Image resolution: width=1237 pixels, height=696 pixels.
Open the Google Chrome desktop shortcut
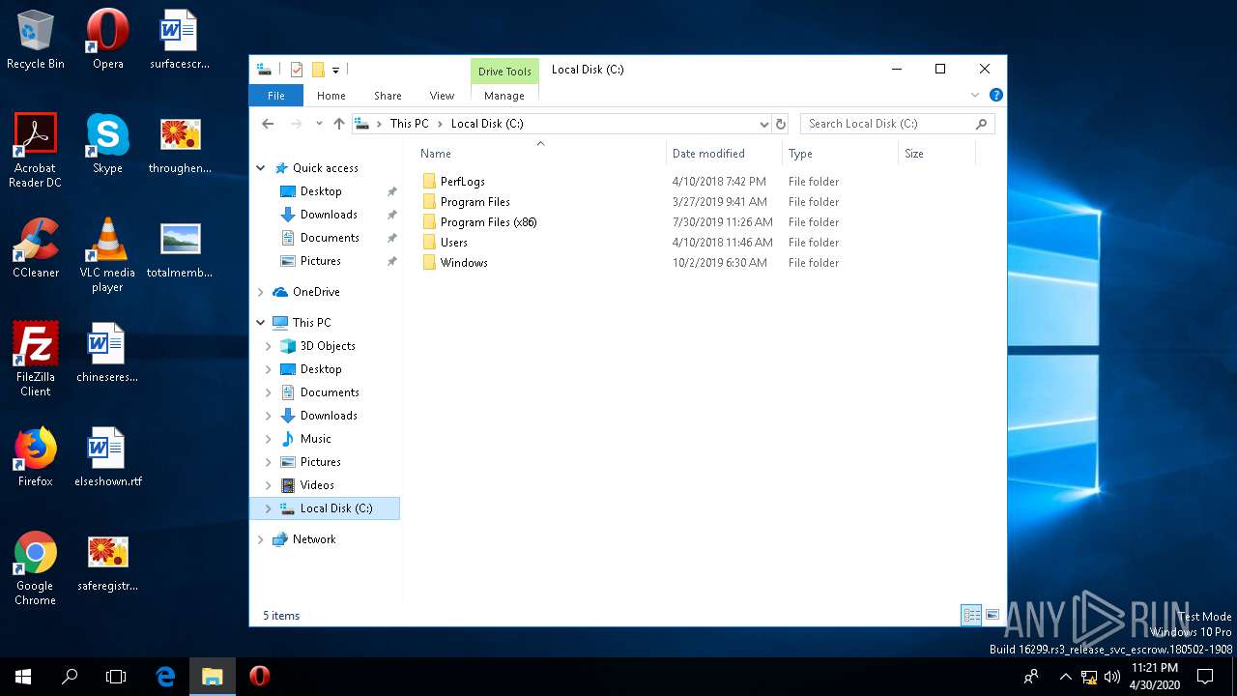(36, 567)
